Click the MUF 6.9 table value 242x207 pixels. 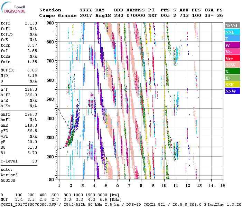(103, 200)
